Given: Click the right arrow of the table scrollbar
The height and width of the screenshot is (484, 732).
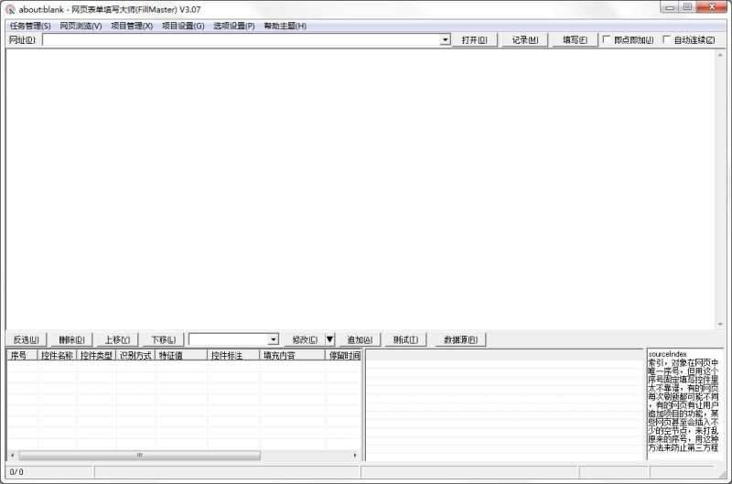Looking at the screenshot, I should click(x=355, y=455).
